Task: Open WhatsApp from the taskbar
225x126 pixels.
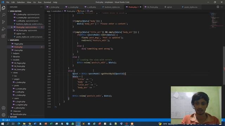Action: click(x=73, y=124)
